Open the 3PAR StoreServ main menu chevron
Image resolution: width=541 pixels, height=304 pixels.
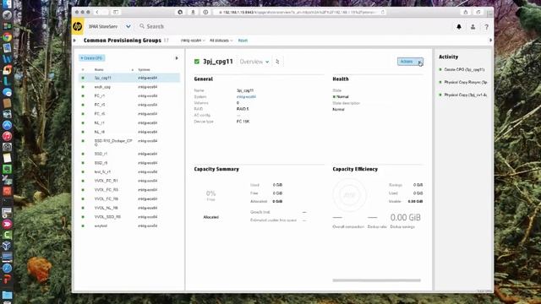click(128, 26)
